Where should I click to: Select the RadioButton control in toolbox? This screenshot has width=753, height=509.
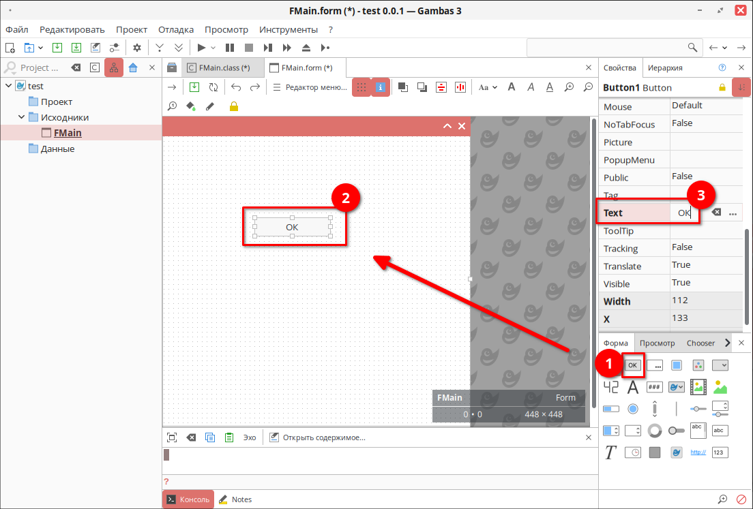click(632, 409)
